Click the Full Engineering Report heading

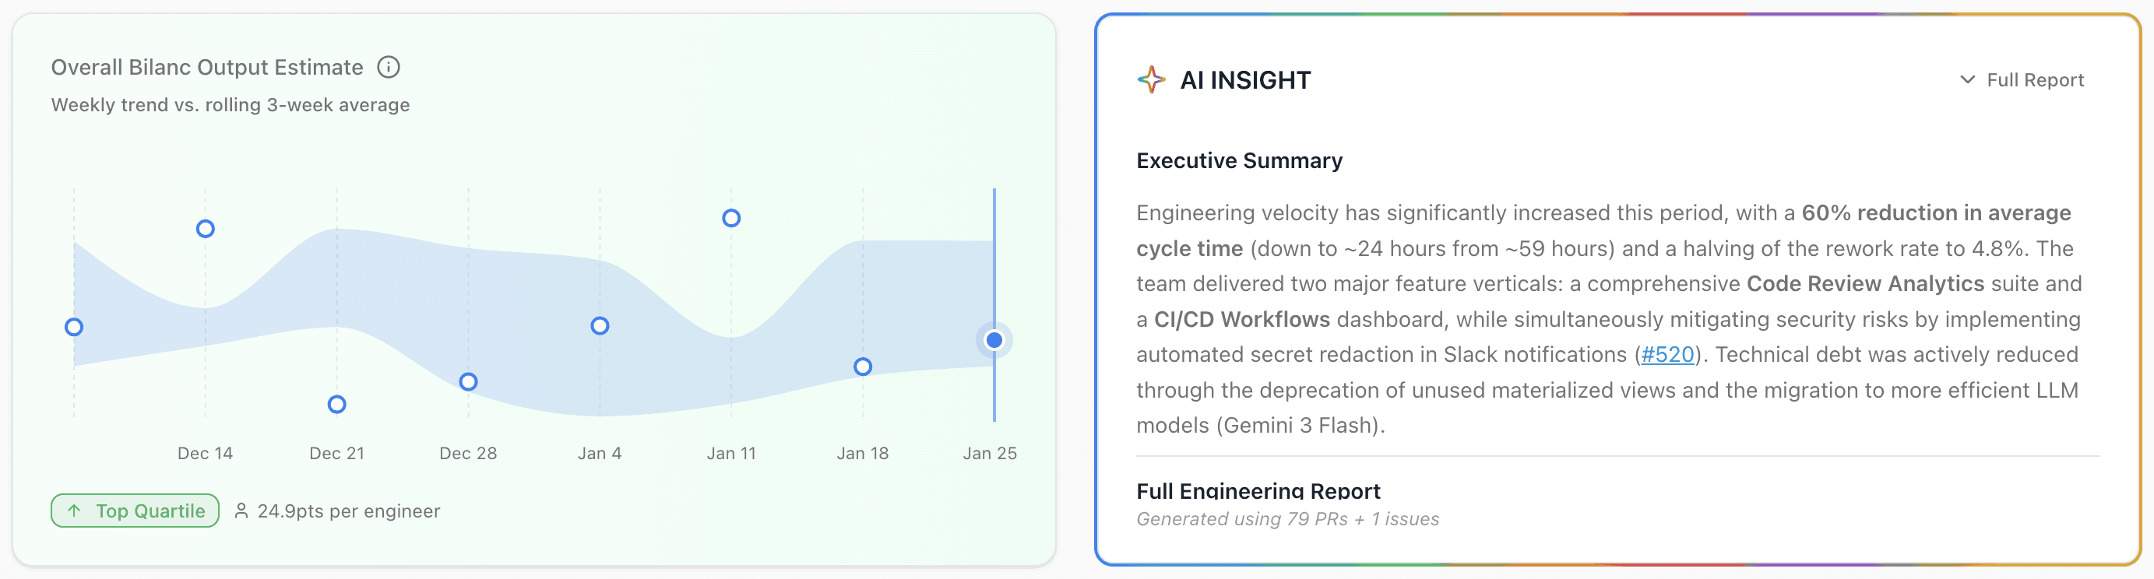(x=1258, y=491)
